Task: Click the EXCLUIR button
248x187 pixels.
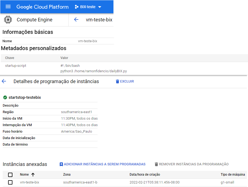Action: tap(125, 81)
